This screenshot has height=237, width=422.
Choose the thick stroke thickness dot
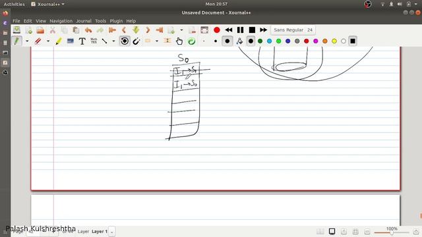(x=227, y=41)
